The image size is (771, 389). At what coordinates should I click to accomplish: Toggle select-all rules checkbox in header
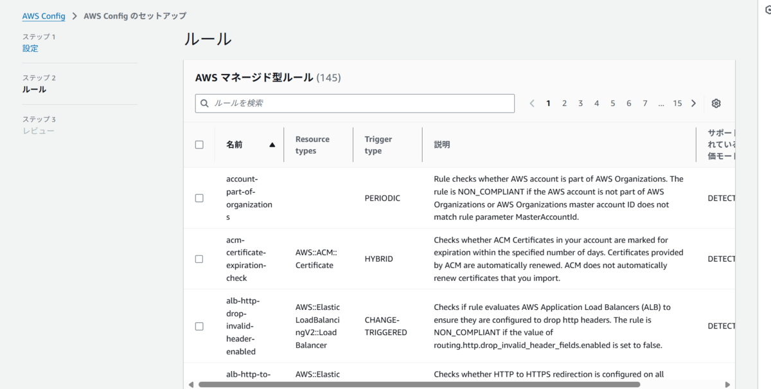pyautogui.click(x=199, y=145)
